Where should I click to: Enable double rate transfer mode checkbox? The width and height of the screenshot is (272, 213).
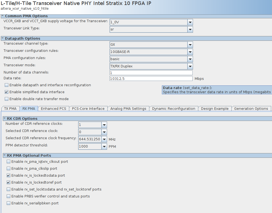click(7, 99)
